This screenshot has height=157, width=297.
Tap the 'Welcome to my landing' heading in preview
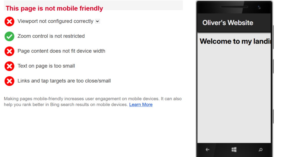pyautogui.click(x=235, y=41)
